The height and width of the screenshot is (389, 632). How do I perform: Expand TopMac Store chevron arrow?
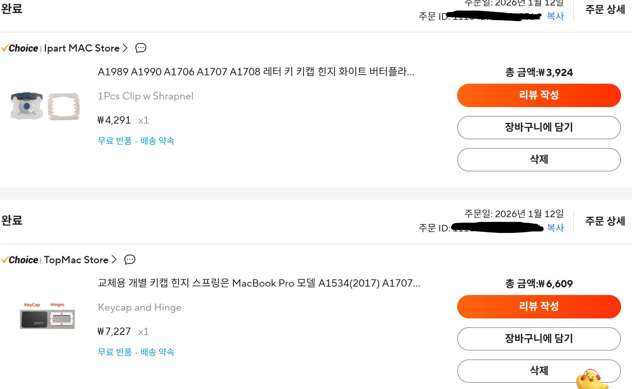(114, 260)
